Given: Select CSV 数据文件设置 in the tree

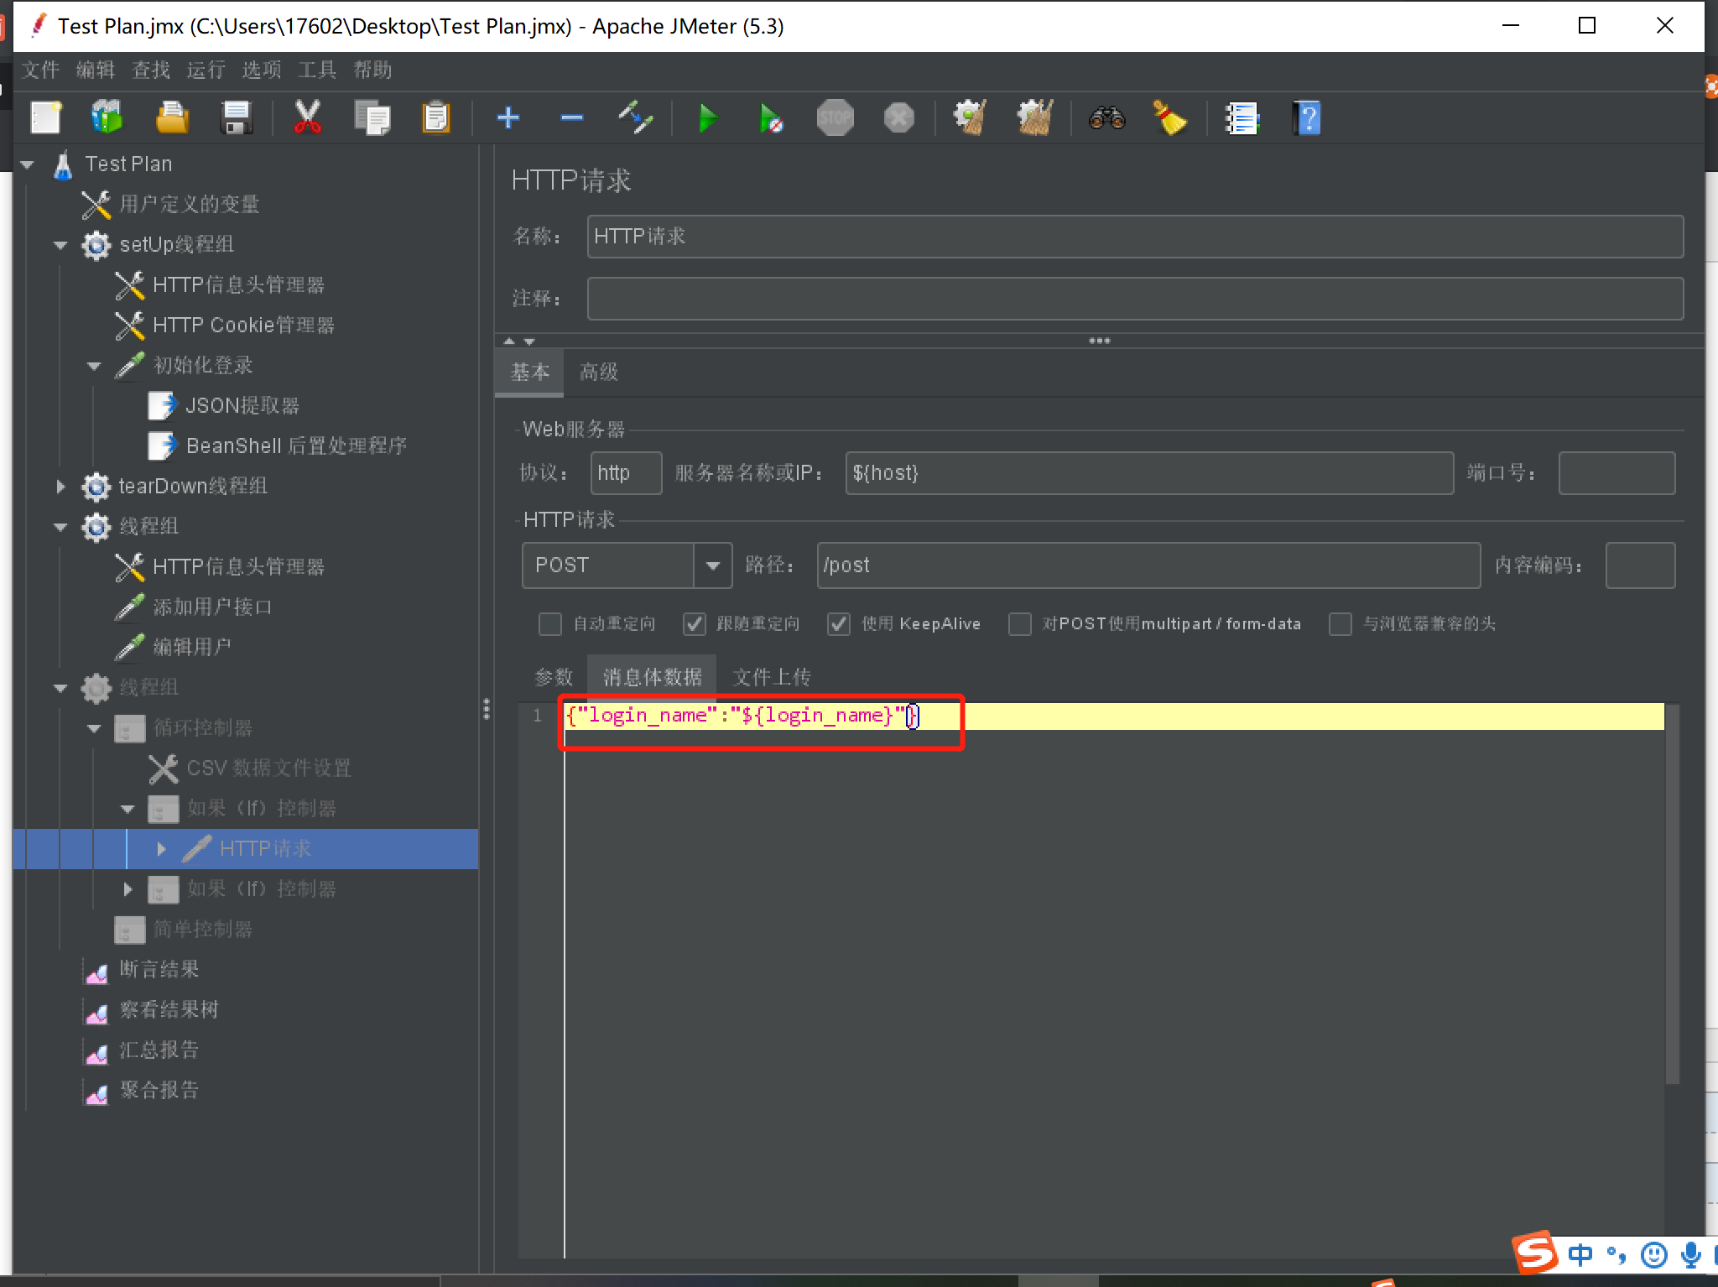Looking at the screenshot, I should coord(268,768).
